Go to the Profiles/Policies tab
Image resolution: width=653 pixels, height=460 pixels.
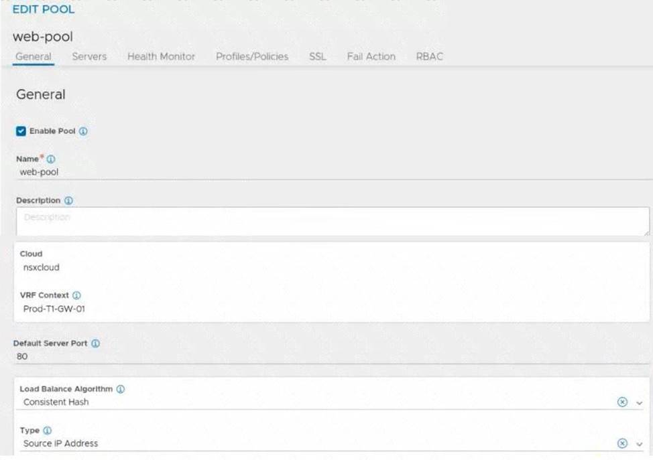click(x=252, y=57)
